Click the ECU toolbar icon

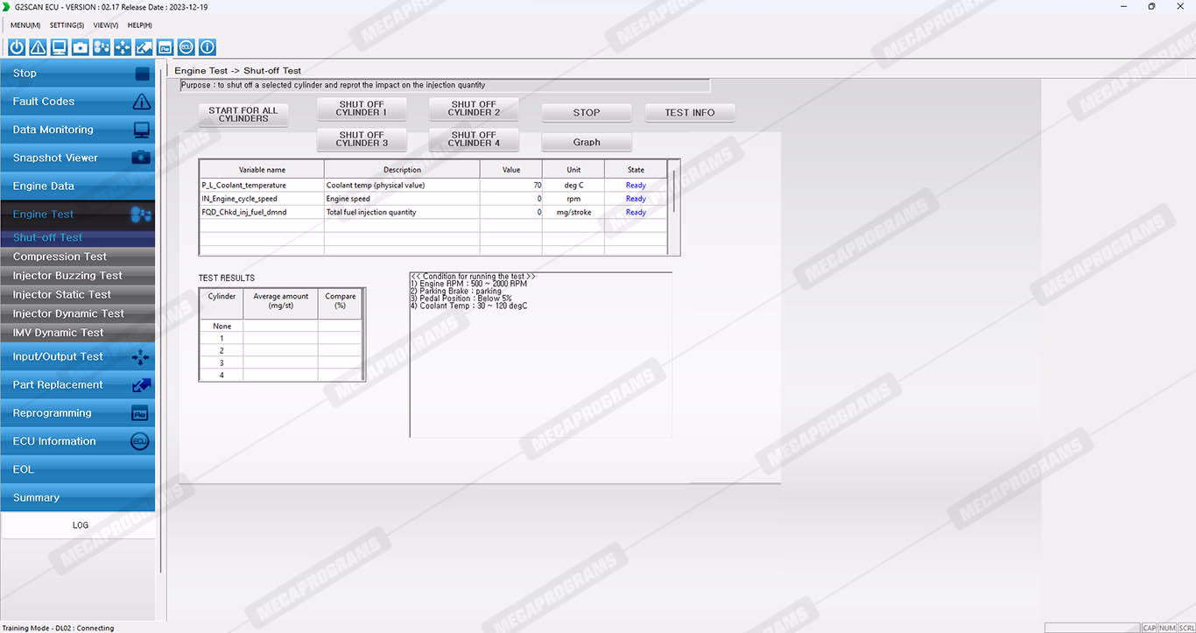[x=186, y=47]
